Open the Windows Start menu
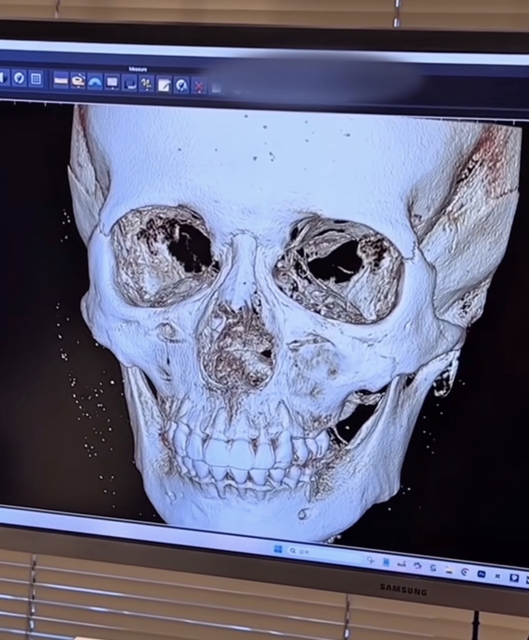The height and width of the screenshot is (640, 529). click(278, 549)
